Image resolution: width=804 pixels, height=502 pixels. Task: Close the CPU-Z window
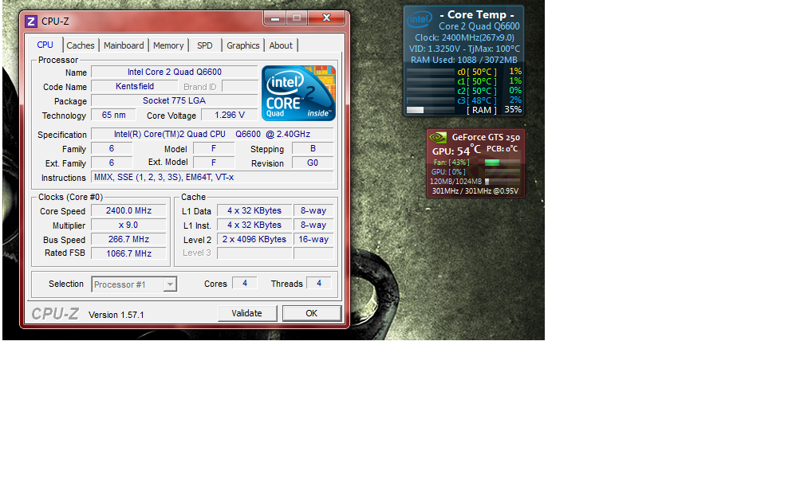[327, 18]
